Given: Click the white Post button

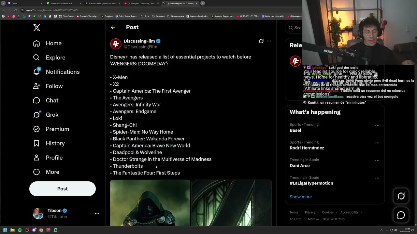Looking at the screenshot, I should pos(63,189).
